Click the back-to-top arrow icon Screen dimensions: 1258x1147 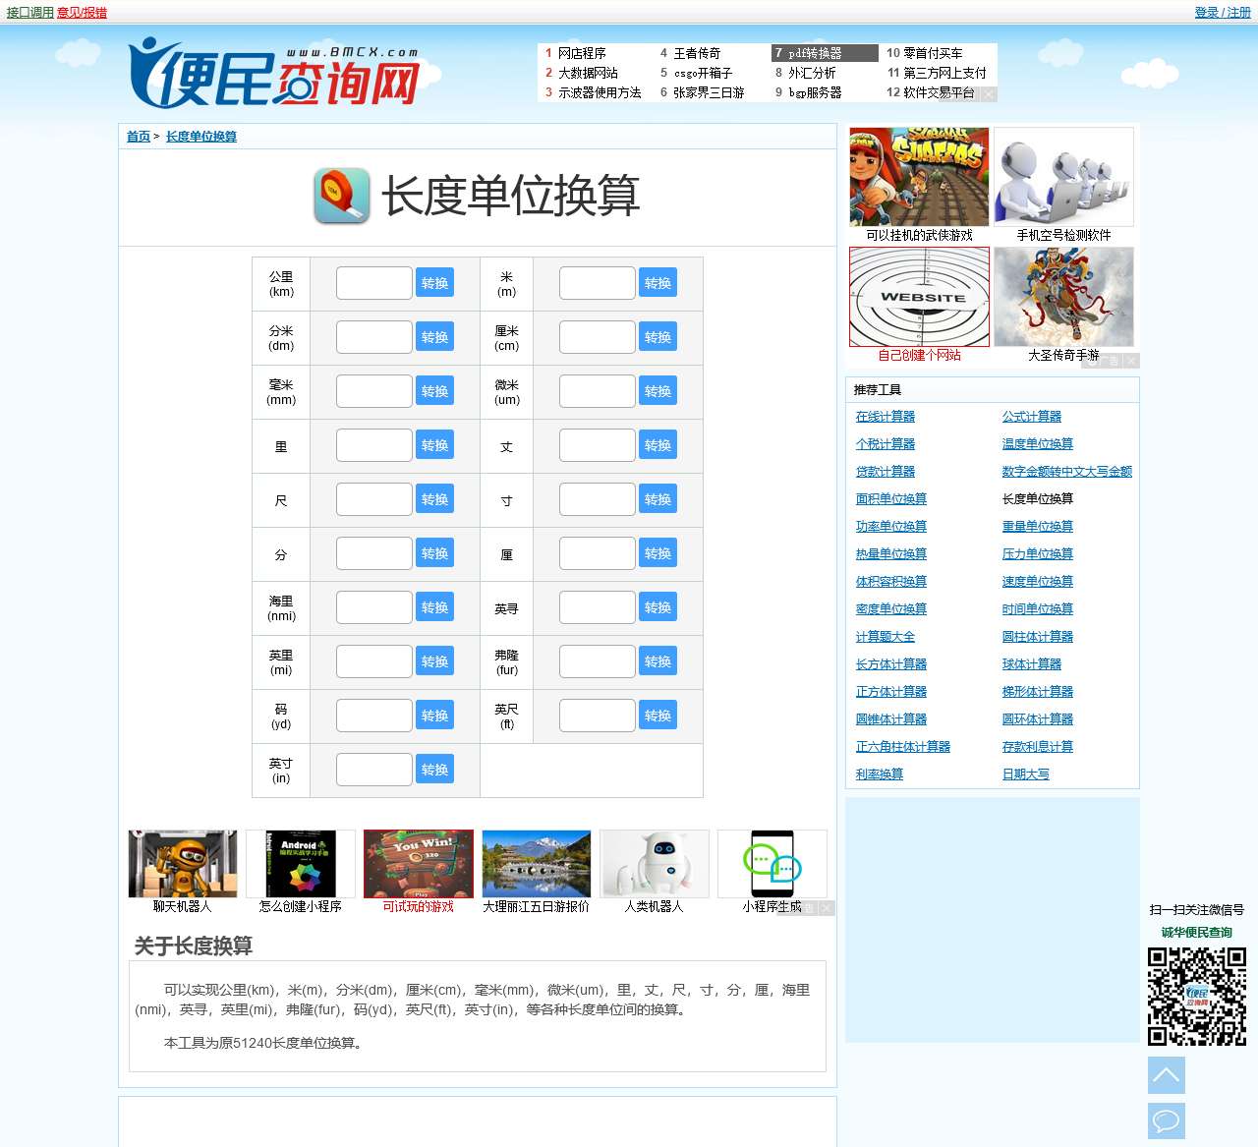1167,1075
